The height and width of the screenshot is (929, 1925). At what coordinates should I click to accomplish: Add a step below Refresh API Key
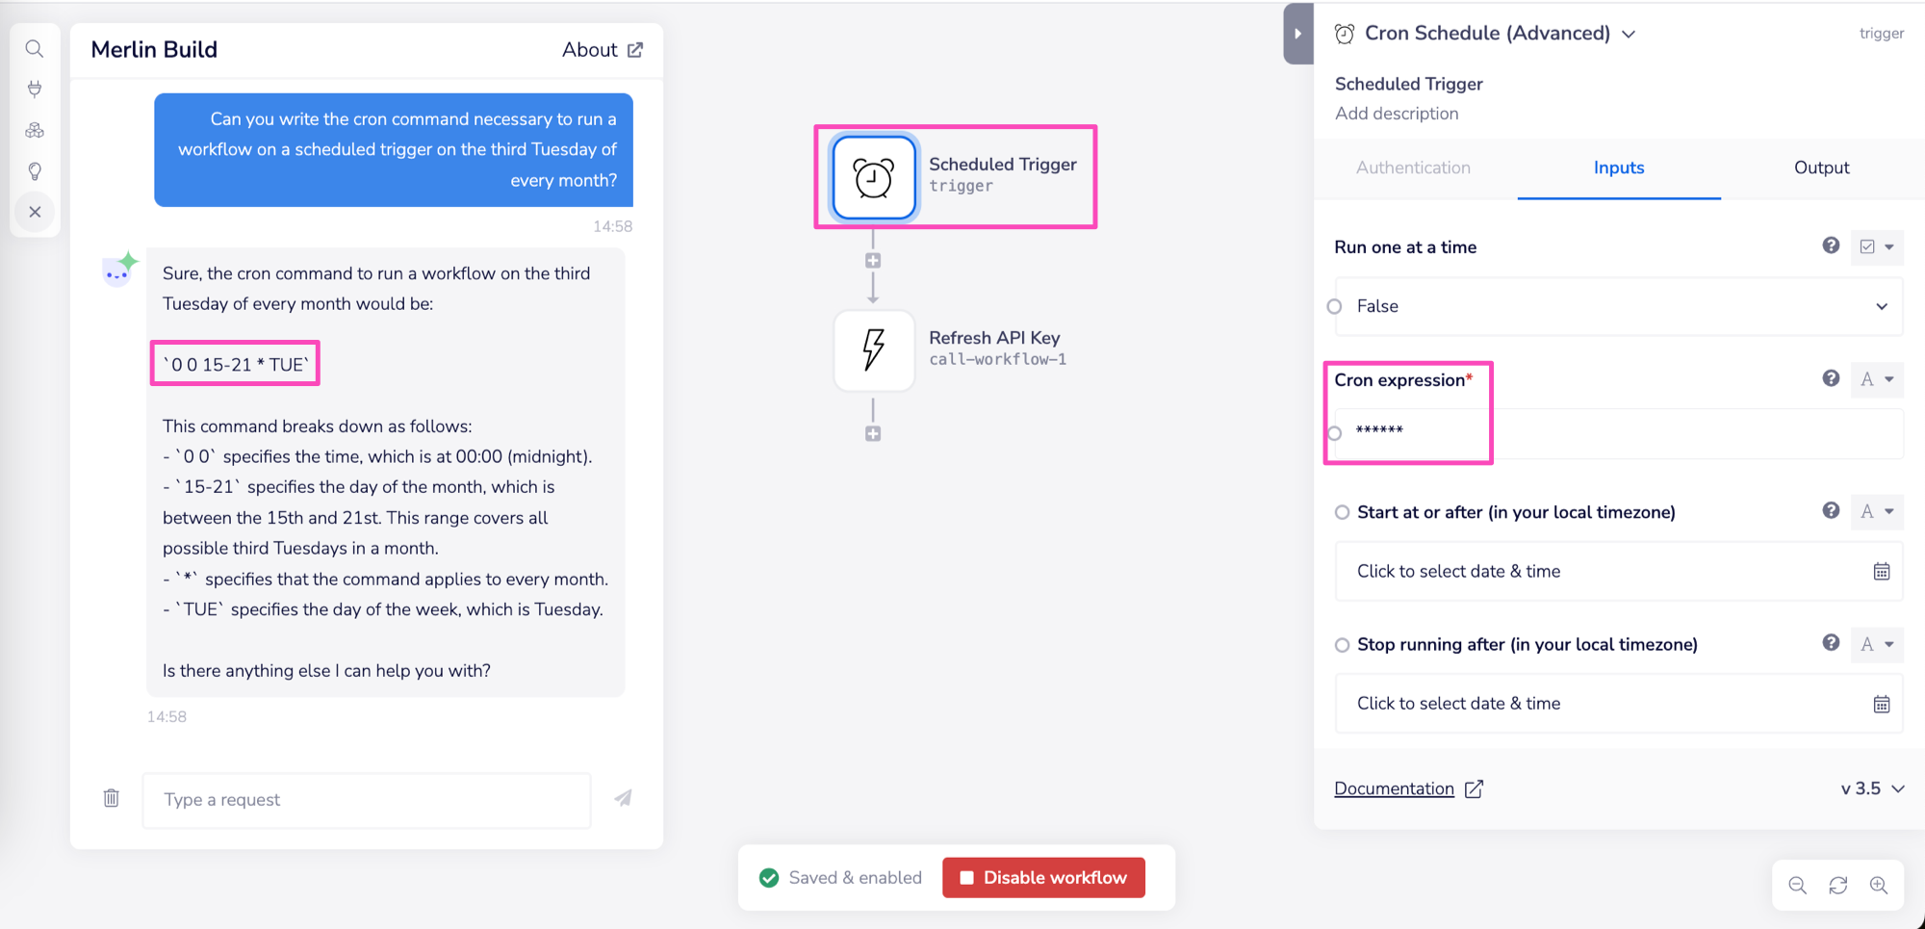(873, 434)
